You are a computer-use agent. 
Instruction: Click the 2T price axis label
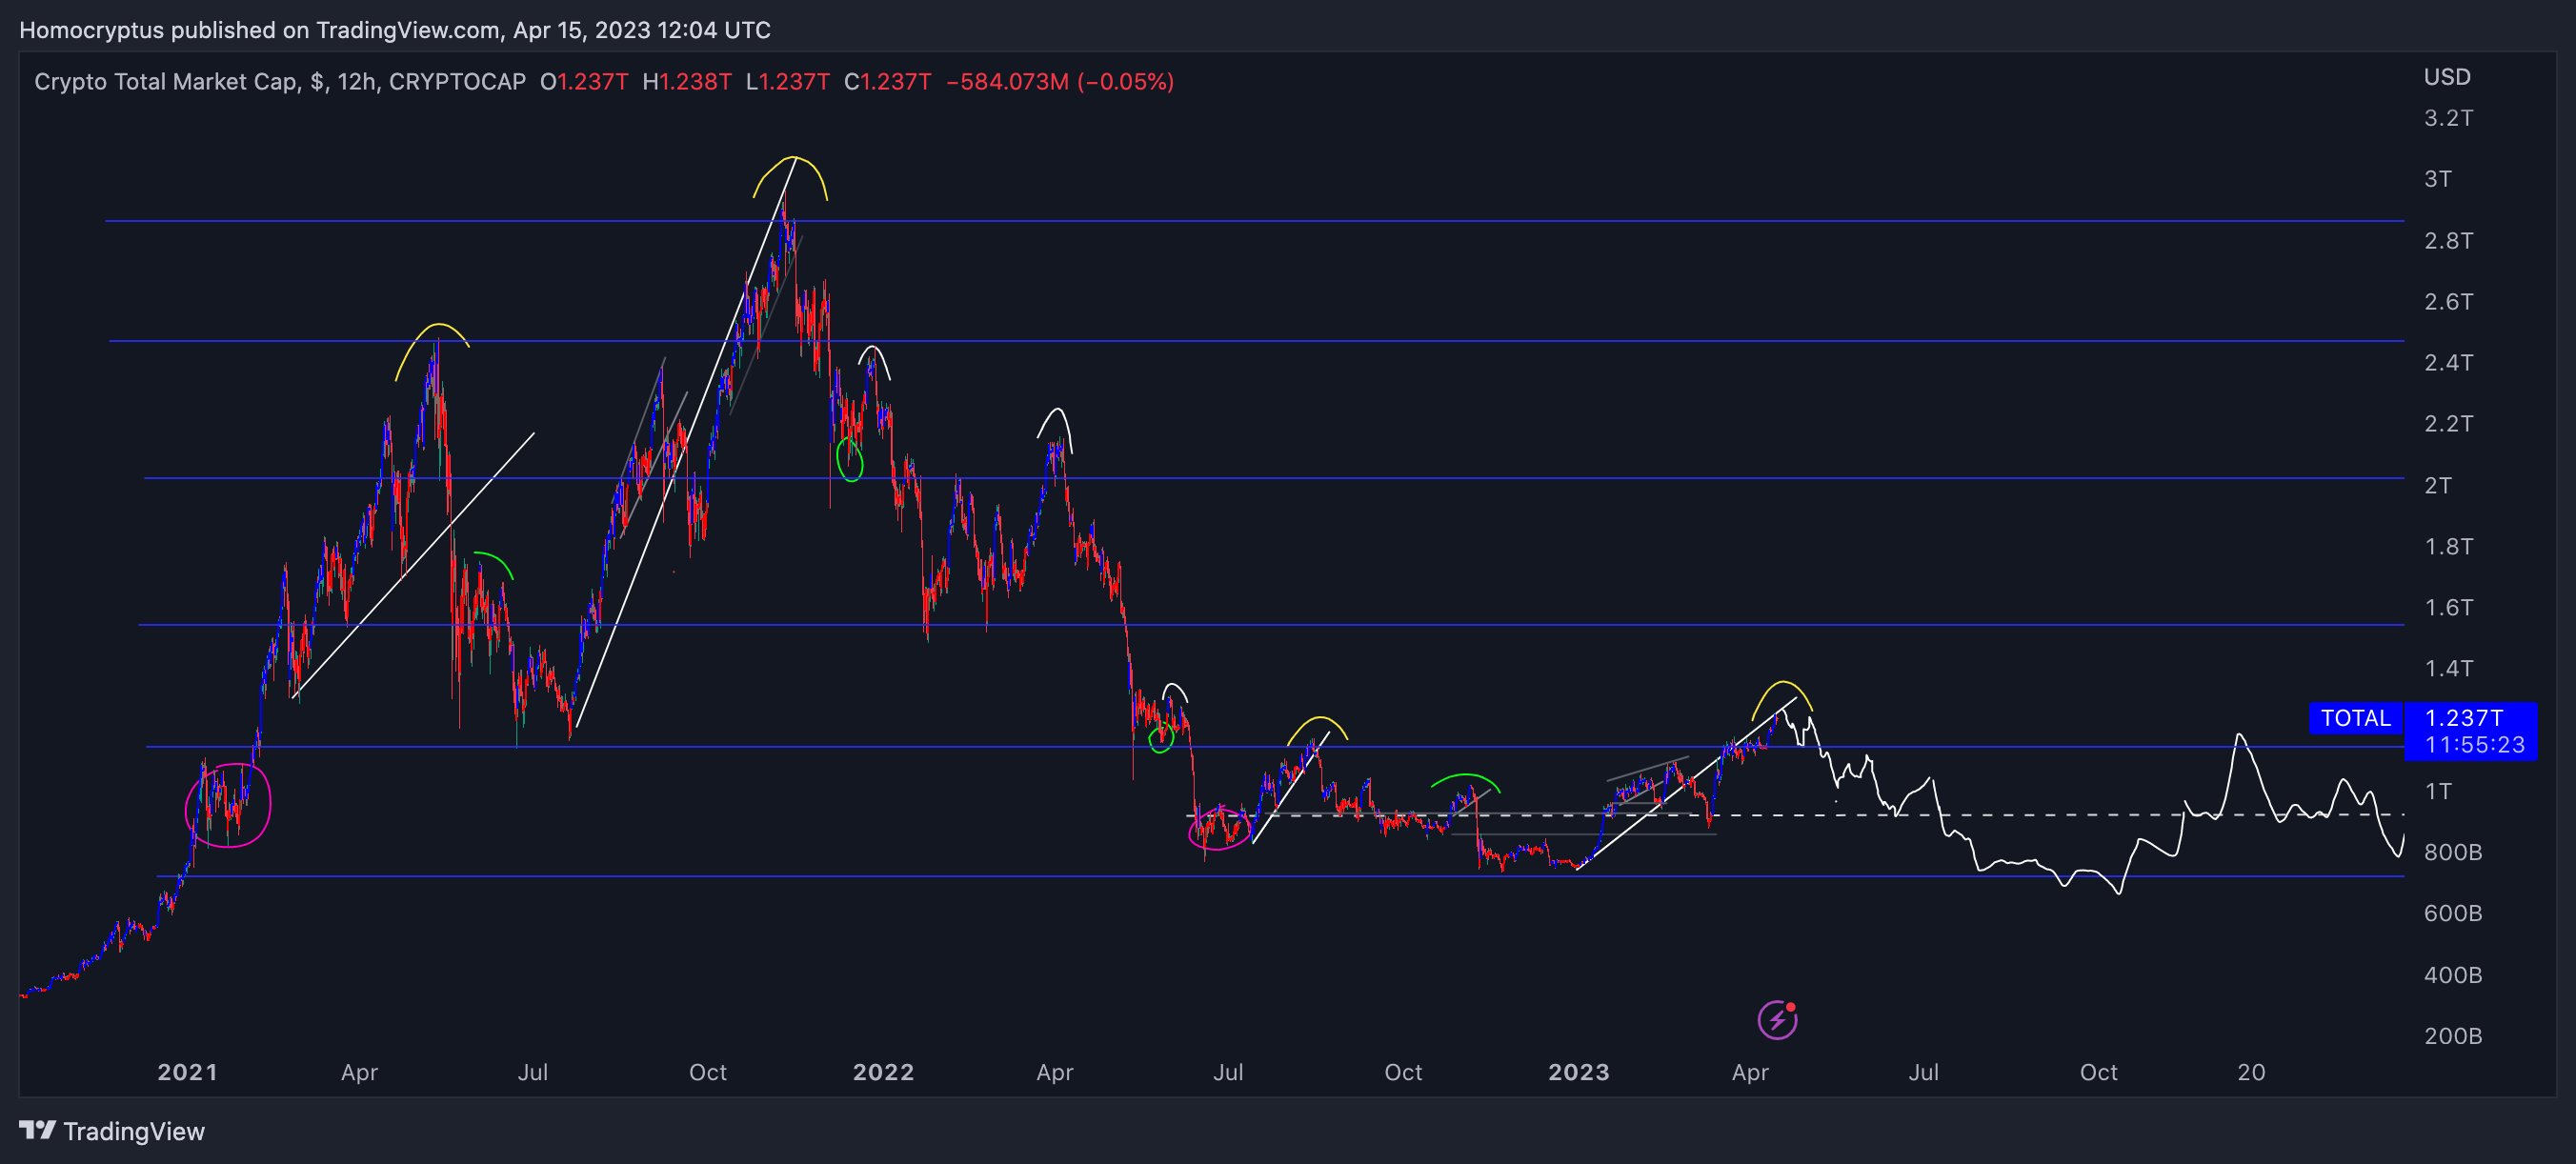coord(2438,486)
